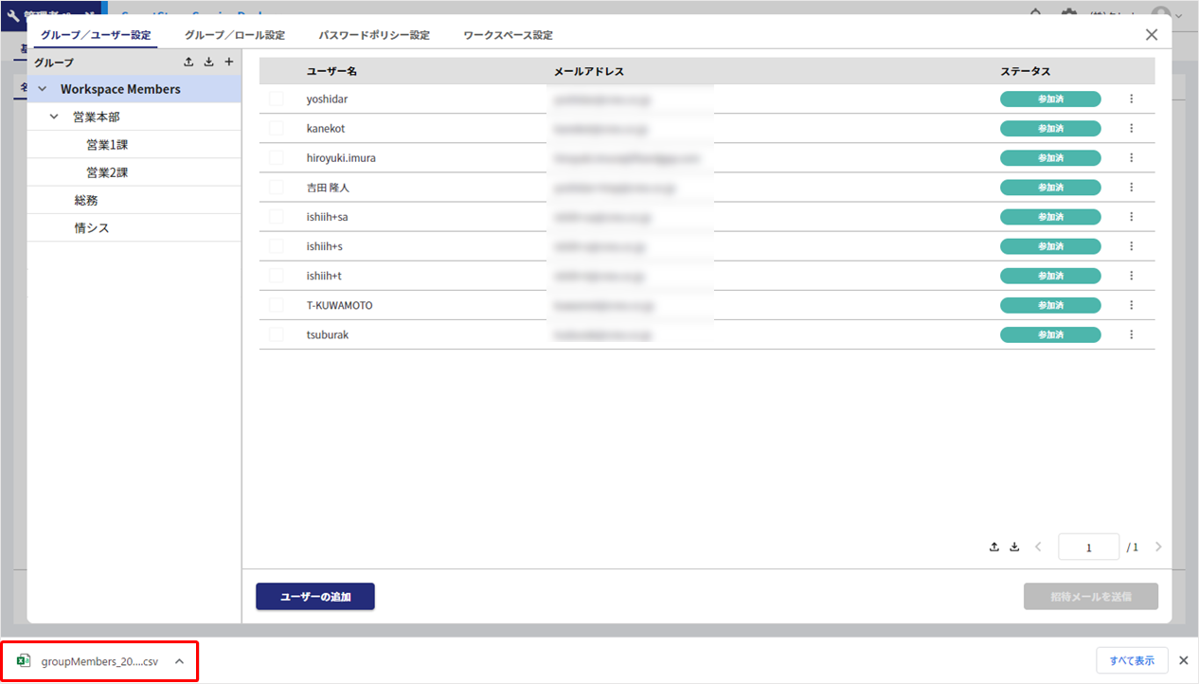The image size is (1199, 684).
Task: Click the user list download icon near pagination
Action: [1014, 547]
